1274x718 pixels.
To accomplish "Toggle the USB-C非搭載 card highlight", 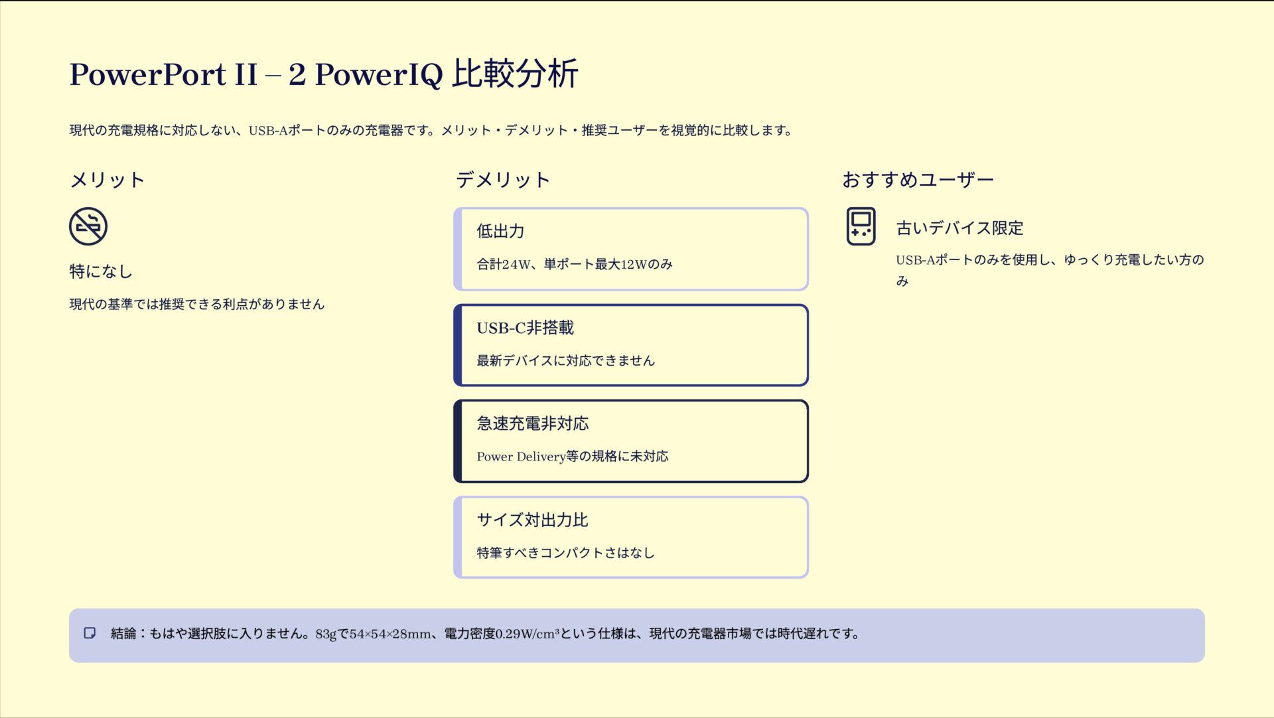I will tap(630, 344).
